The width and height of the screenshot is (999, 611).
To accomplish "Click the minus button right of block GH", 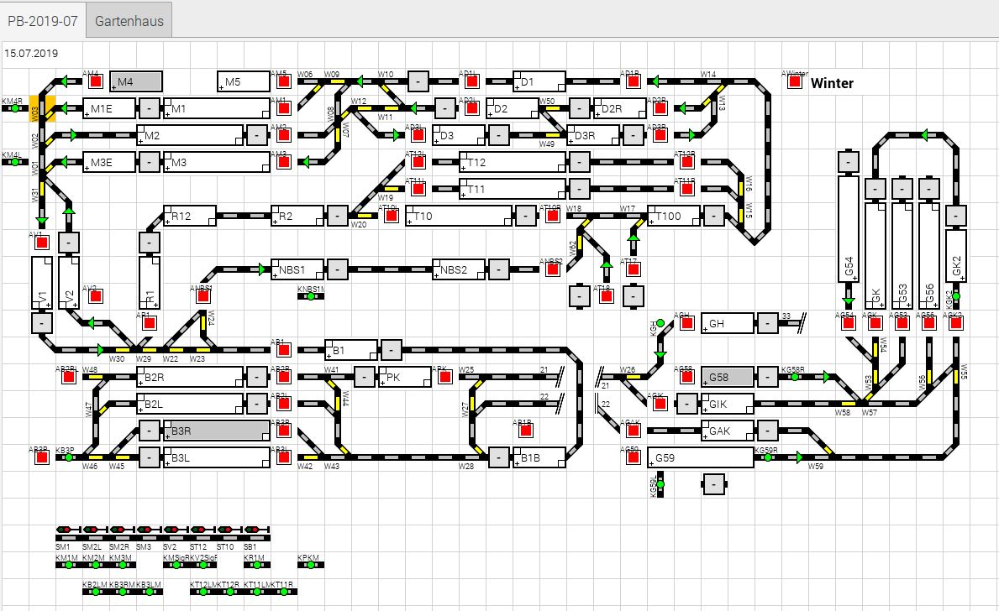I will click(x=767, y=323).
